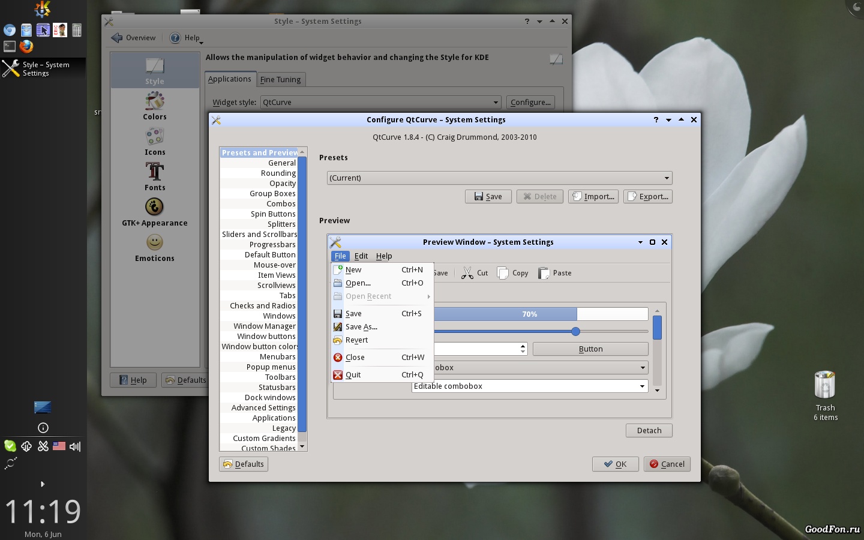Cancel the Configure QtCurve dialog
The height and width of the screenshot is (540, 864).
(x=667, y=464)
